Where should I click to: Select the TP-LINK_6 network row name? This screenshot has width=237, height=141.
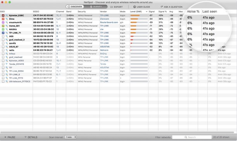pos(14,75)
